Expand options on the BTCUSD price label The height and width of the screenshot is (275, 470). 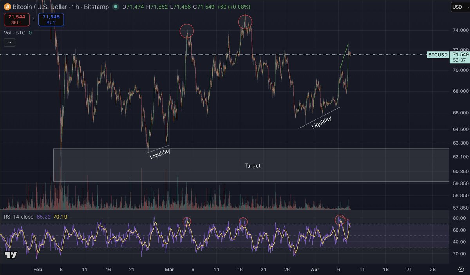437,55
